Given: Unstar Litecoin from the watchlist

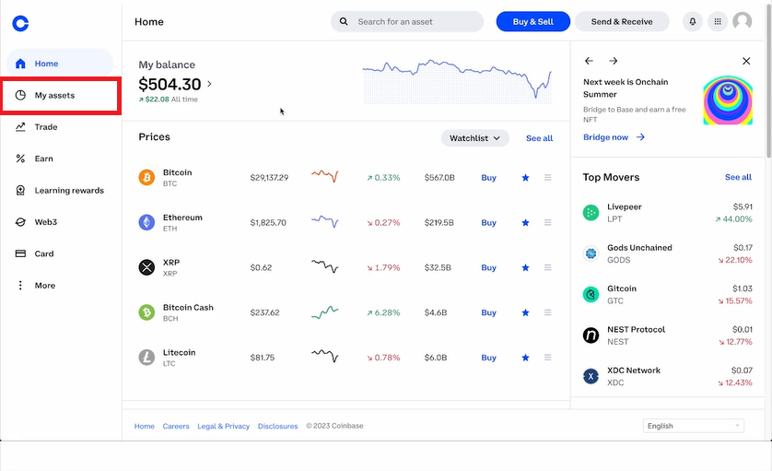Looking at the screenshot, I should (x=525, y=358).
